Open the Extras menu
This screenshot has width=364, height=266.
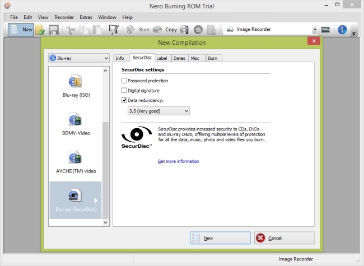86,17
